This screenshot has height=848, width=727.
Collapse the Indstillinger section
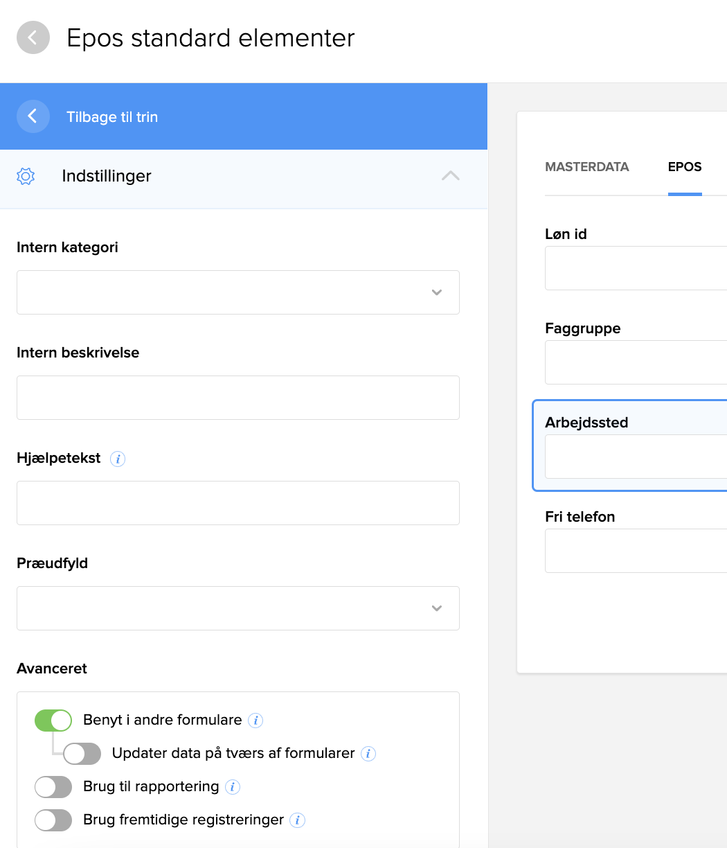(450, 176)
